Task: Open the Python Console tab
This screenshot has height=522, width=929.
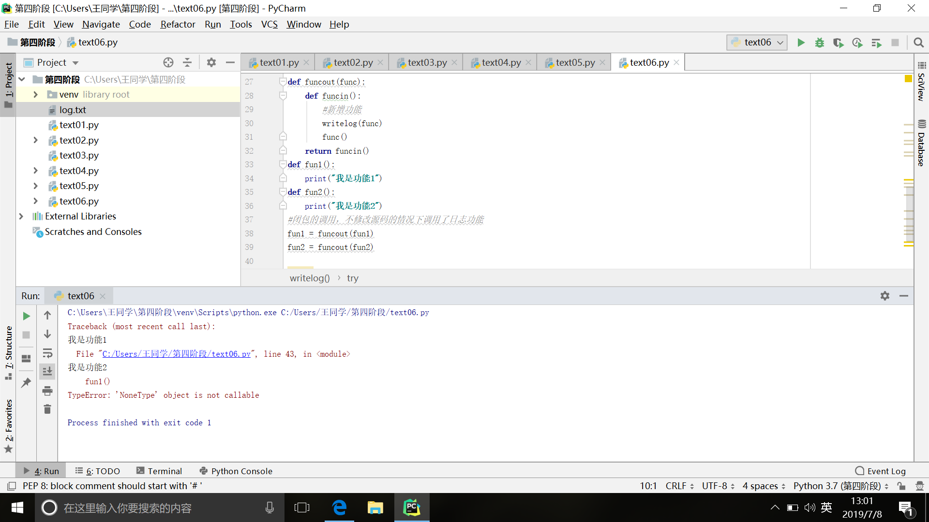Action: [x=236, y=471]
